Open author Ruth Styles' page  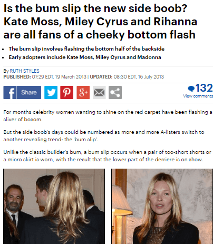pos(24,71)
